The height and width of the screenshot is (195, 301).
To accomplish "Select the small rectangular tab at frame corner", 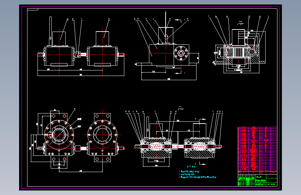I will pos(33,9).
